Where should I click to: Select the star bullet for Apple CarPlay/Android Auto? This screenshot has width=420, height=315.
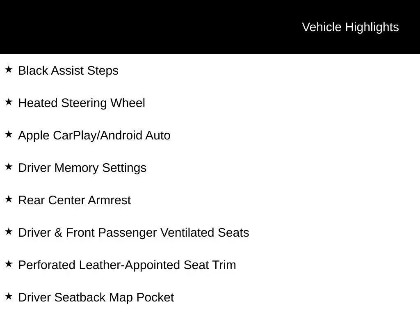click(x=9, y=135)
